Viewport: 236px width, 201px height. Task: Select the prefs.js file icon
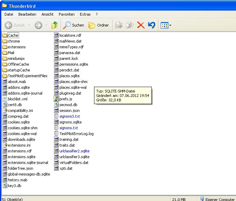56,99
